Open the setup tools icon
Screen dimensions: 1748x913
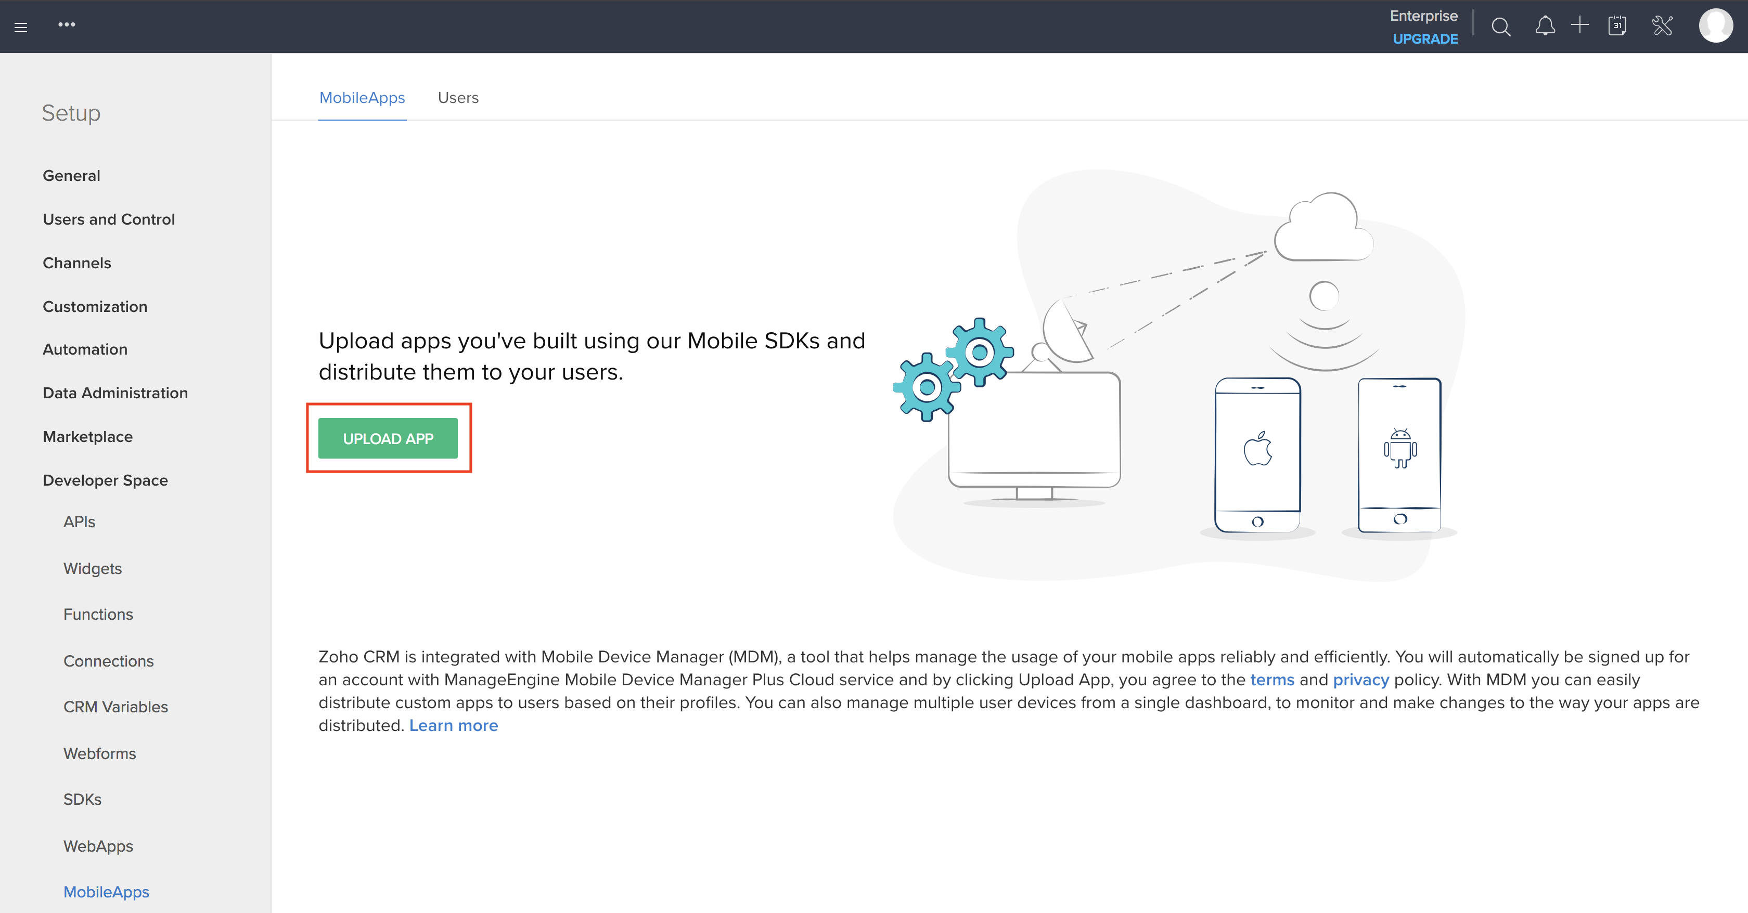click(x=1662, y=27)
